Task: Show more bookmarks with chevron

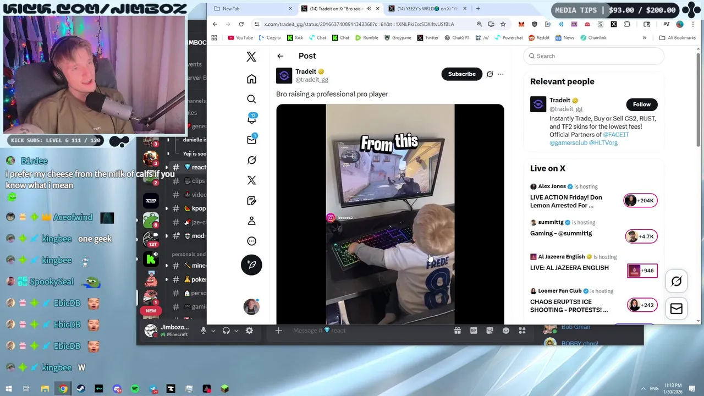Action: pos(644,38)
